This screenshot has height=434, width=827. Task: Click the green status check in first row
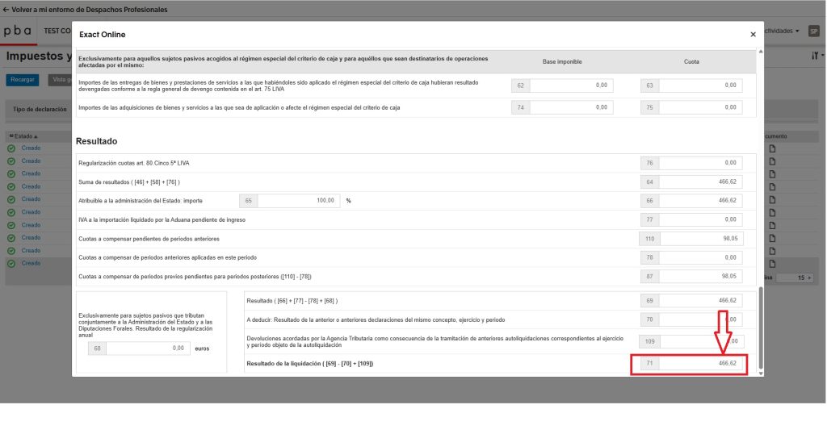click(11, 148)
